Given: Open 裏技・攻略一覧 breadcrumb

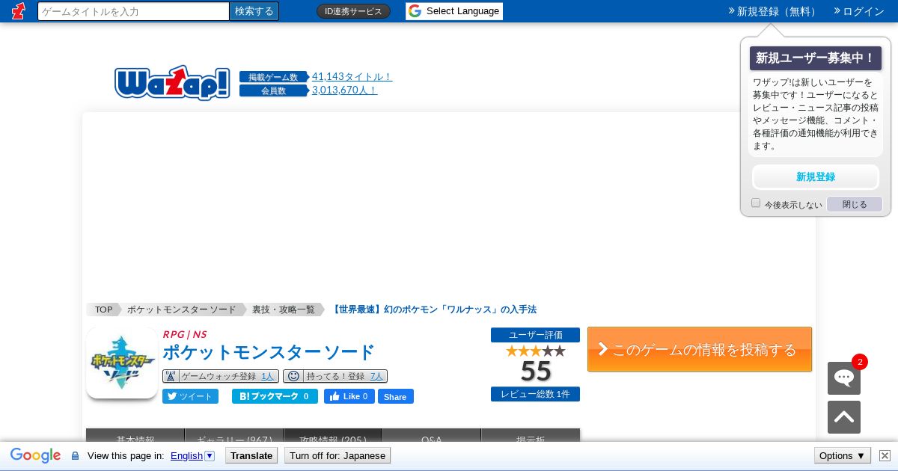Looking at the screenshot, I should [283, 310].
